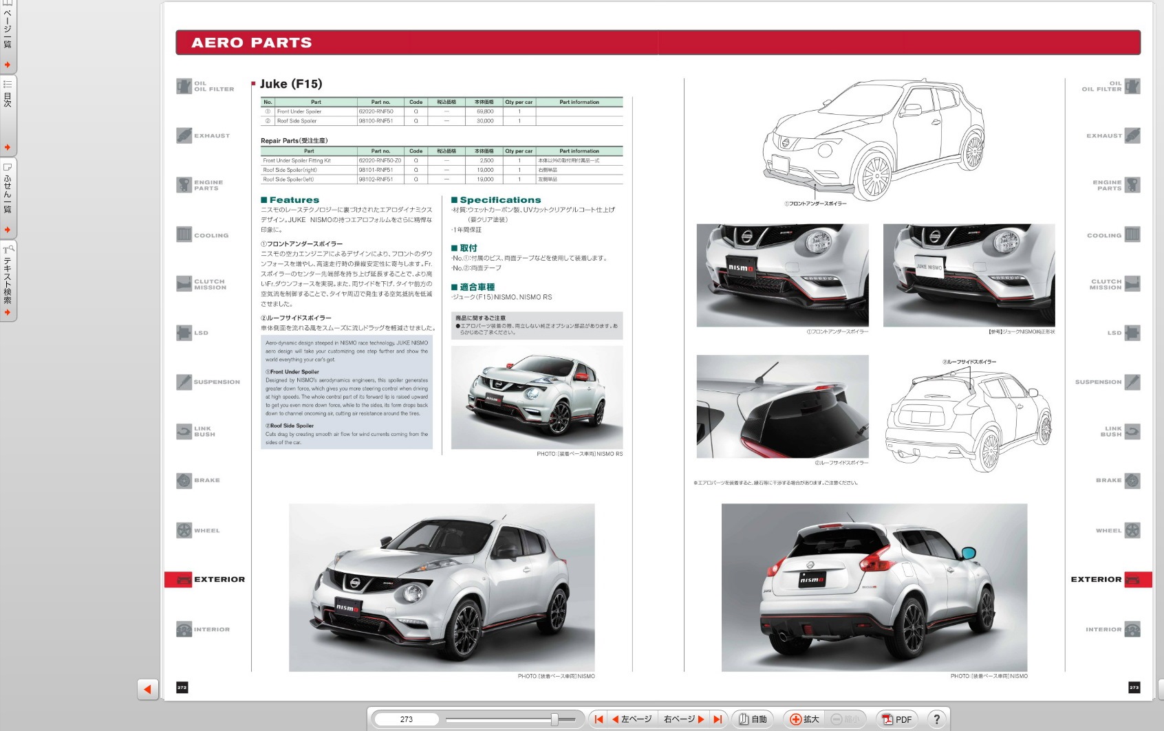Click the WHEEL icon on right index
The height and width of the screenshot is (731, 1164).
pos(1132,530)
